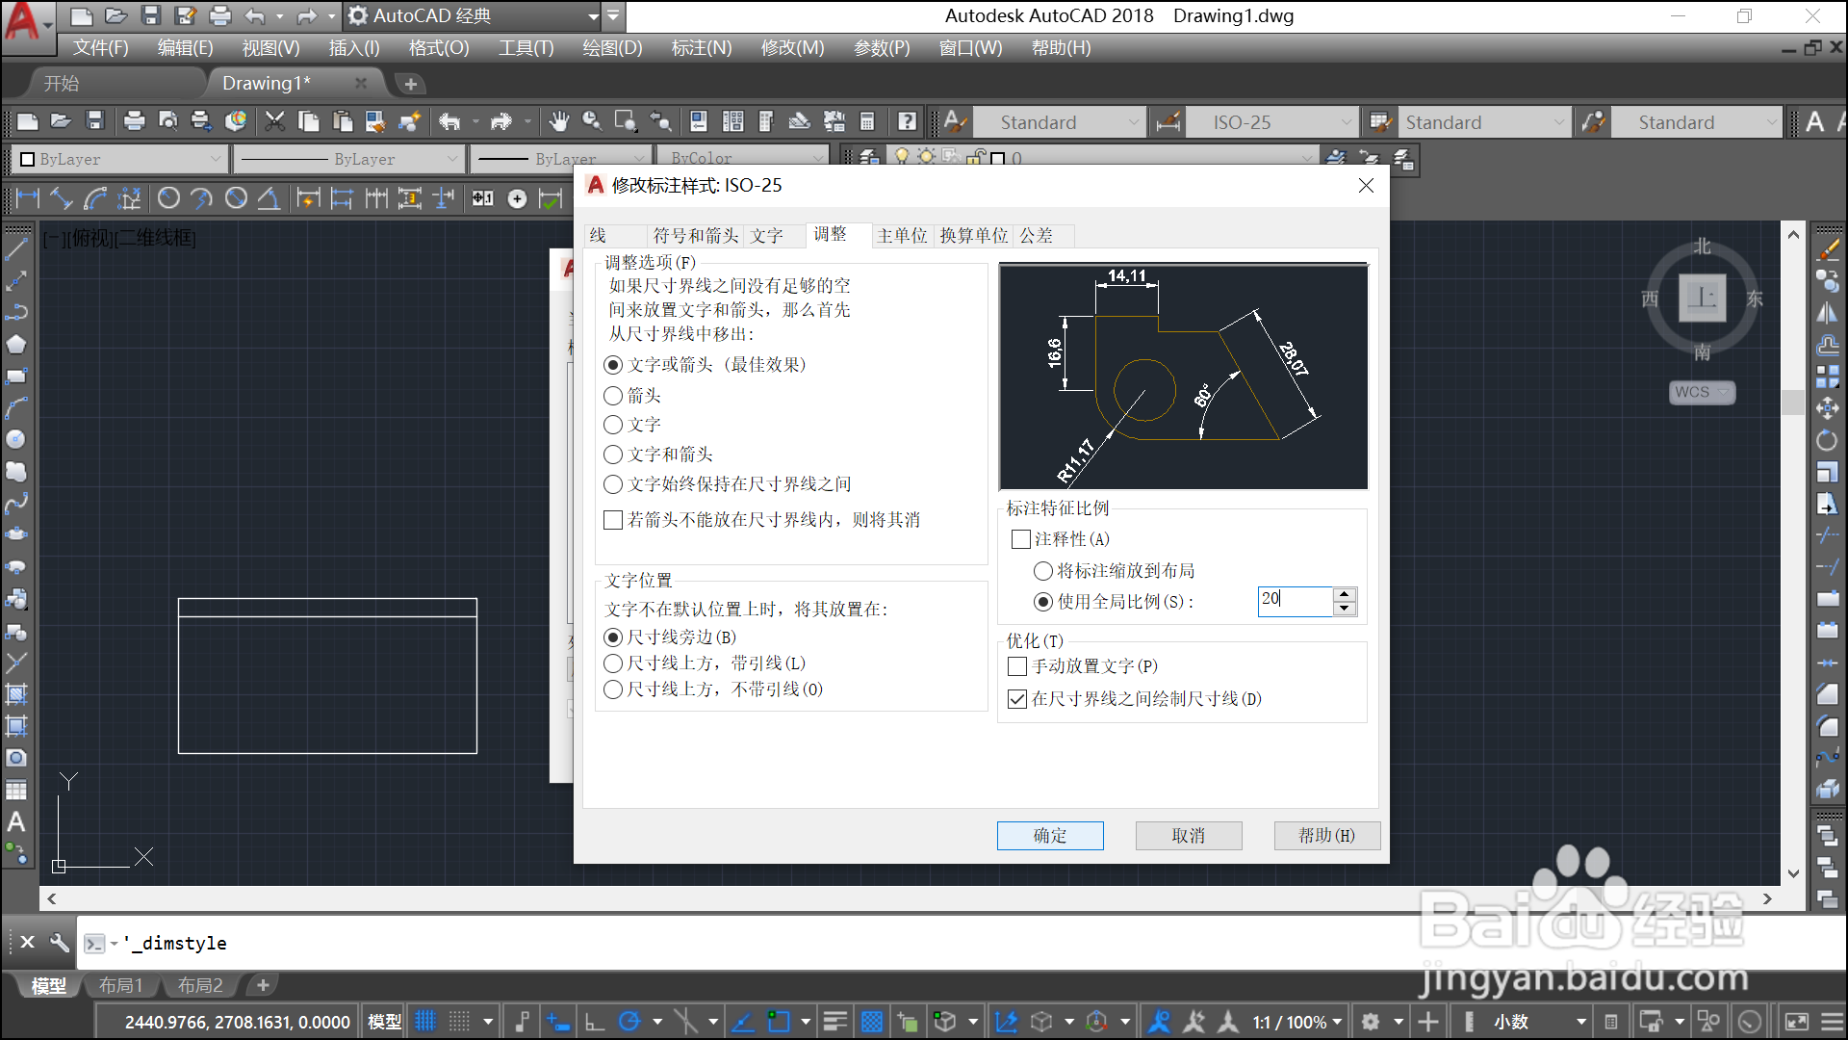
Task: Click the Erase tool in modify toolbar
Action: point(1828,249)
